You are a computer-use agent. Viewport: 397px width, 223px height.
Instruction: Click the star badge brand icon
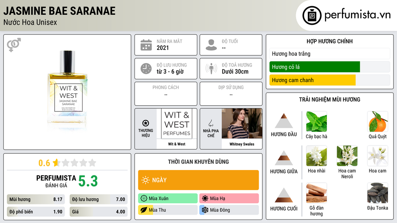tap(146, 123)
